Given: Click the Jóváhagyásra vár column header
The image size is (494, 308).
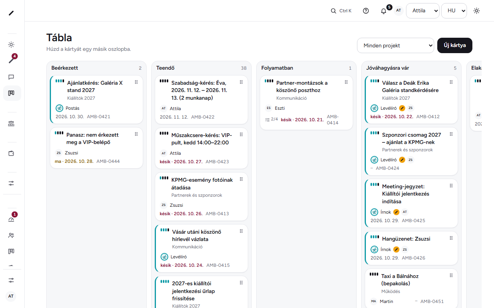Looking at the screenshot, I should pos(387,68).
